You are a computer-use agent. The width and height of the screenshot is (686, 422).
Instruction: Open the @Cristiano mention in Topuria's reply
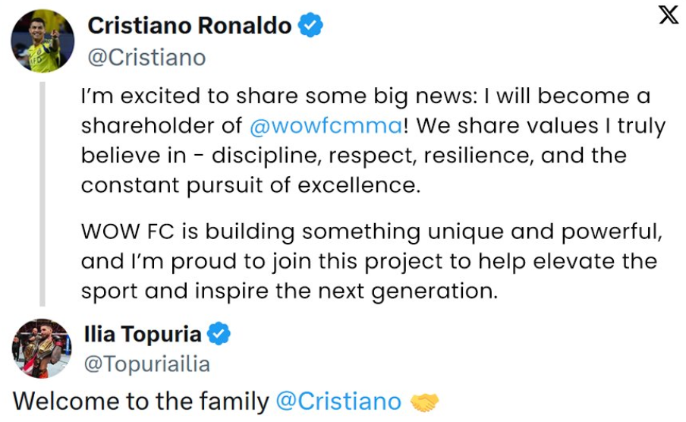338,402
